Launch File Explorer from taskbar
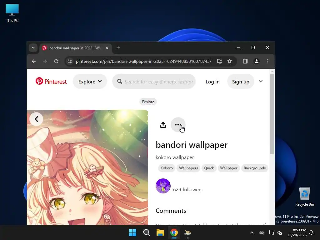This screenshot has width=320, height=240. pos(160,232)
